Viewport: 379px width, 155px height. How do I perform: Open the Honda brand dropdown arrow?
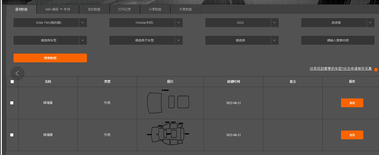[179, 22]
